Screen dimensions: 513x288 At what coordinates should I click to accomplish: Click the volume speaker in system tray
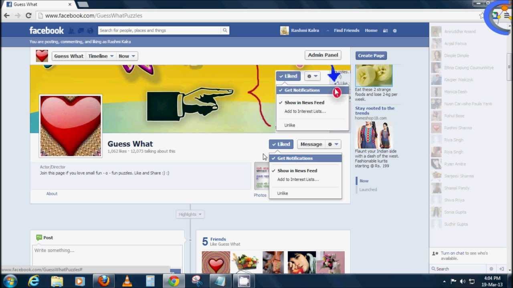tap(463, 281)
